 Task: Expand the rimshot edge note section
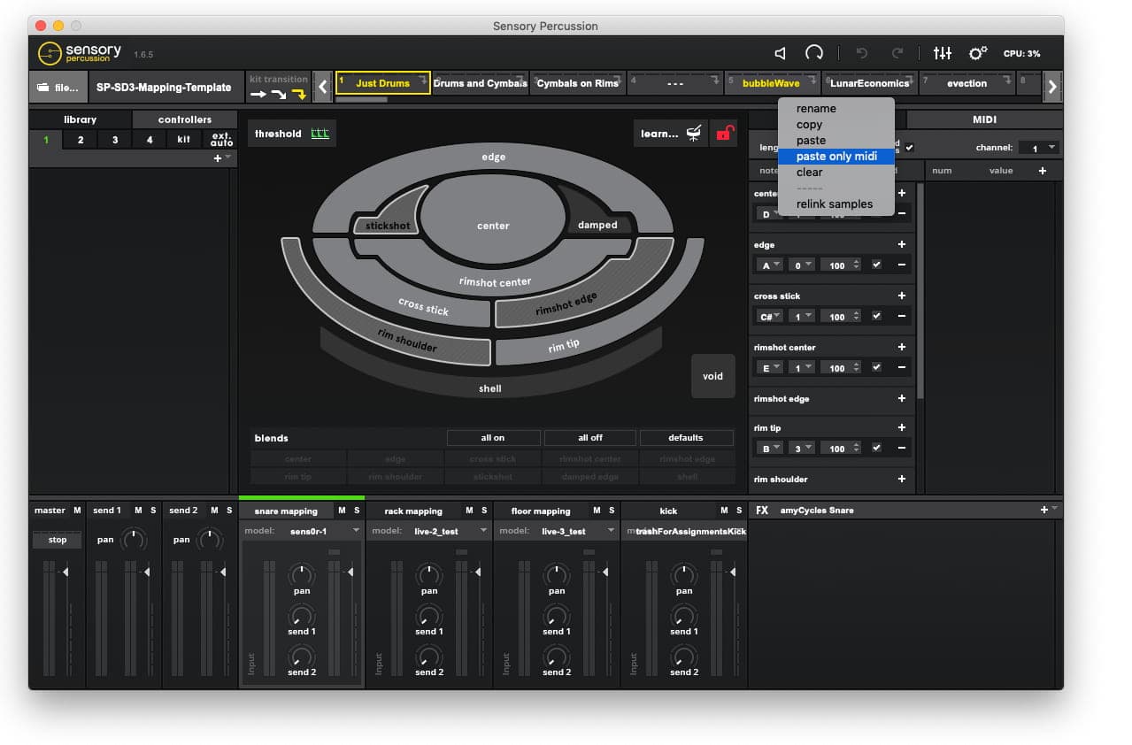coord(902,399)
